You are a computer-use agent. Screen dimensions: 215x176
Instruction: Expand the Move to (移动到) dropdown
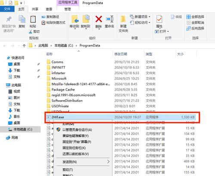point(75,29)
